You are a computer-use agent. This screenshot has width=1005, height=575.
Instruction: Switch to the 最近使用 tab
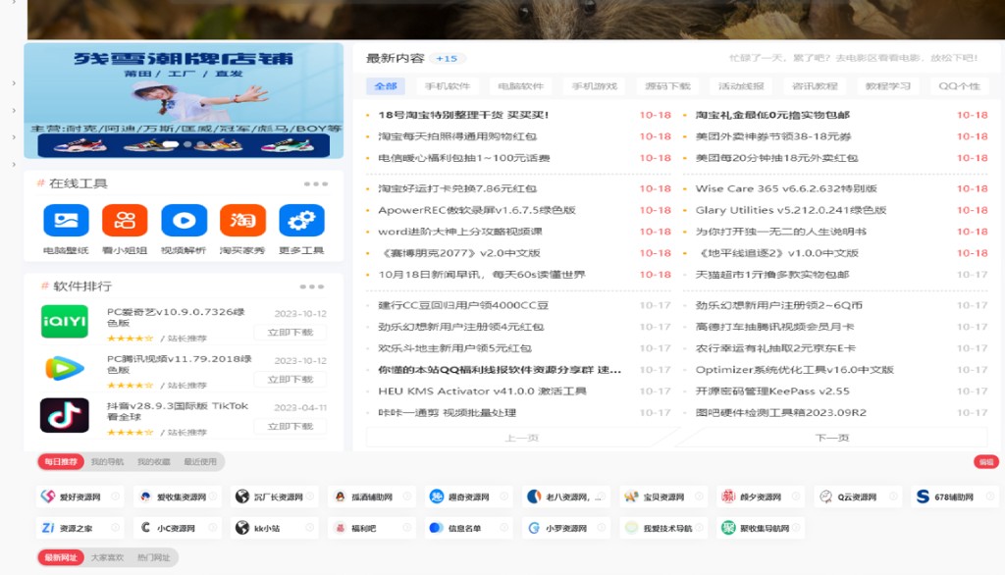pyautogui.click(x=200, y=461)
